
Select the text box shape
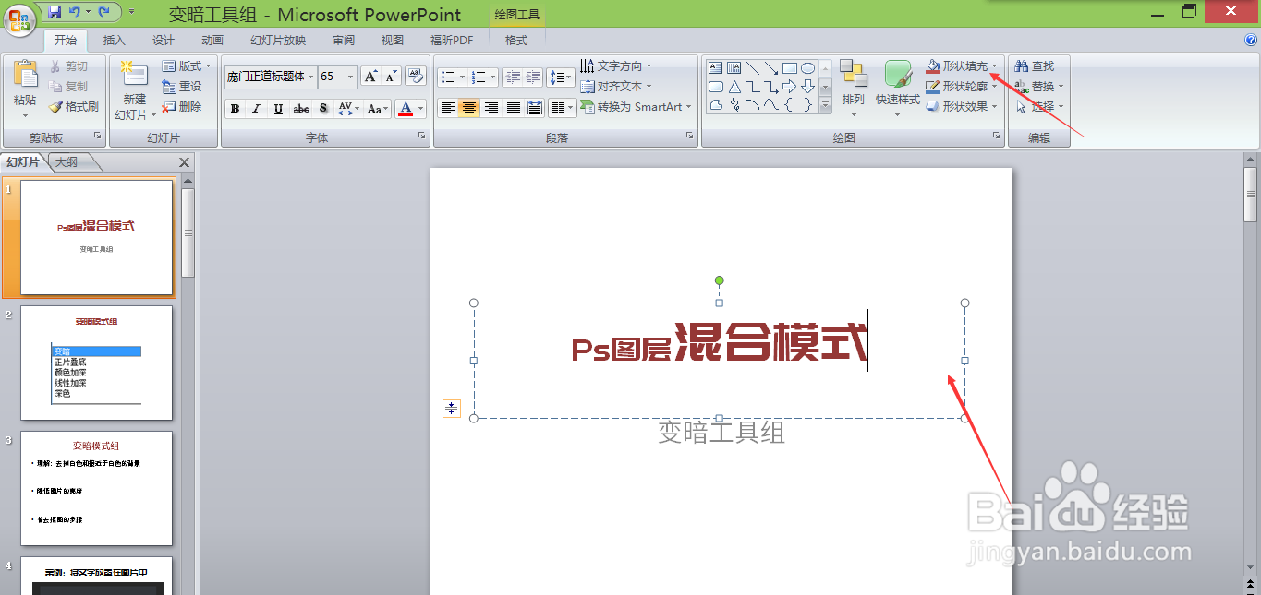[715, 67]
